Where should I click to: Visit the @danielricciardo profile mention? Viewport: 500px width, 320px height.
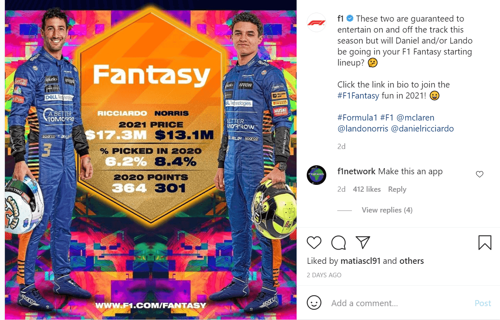(x=422, y=129)
